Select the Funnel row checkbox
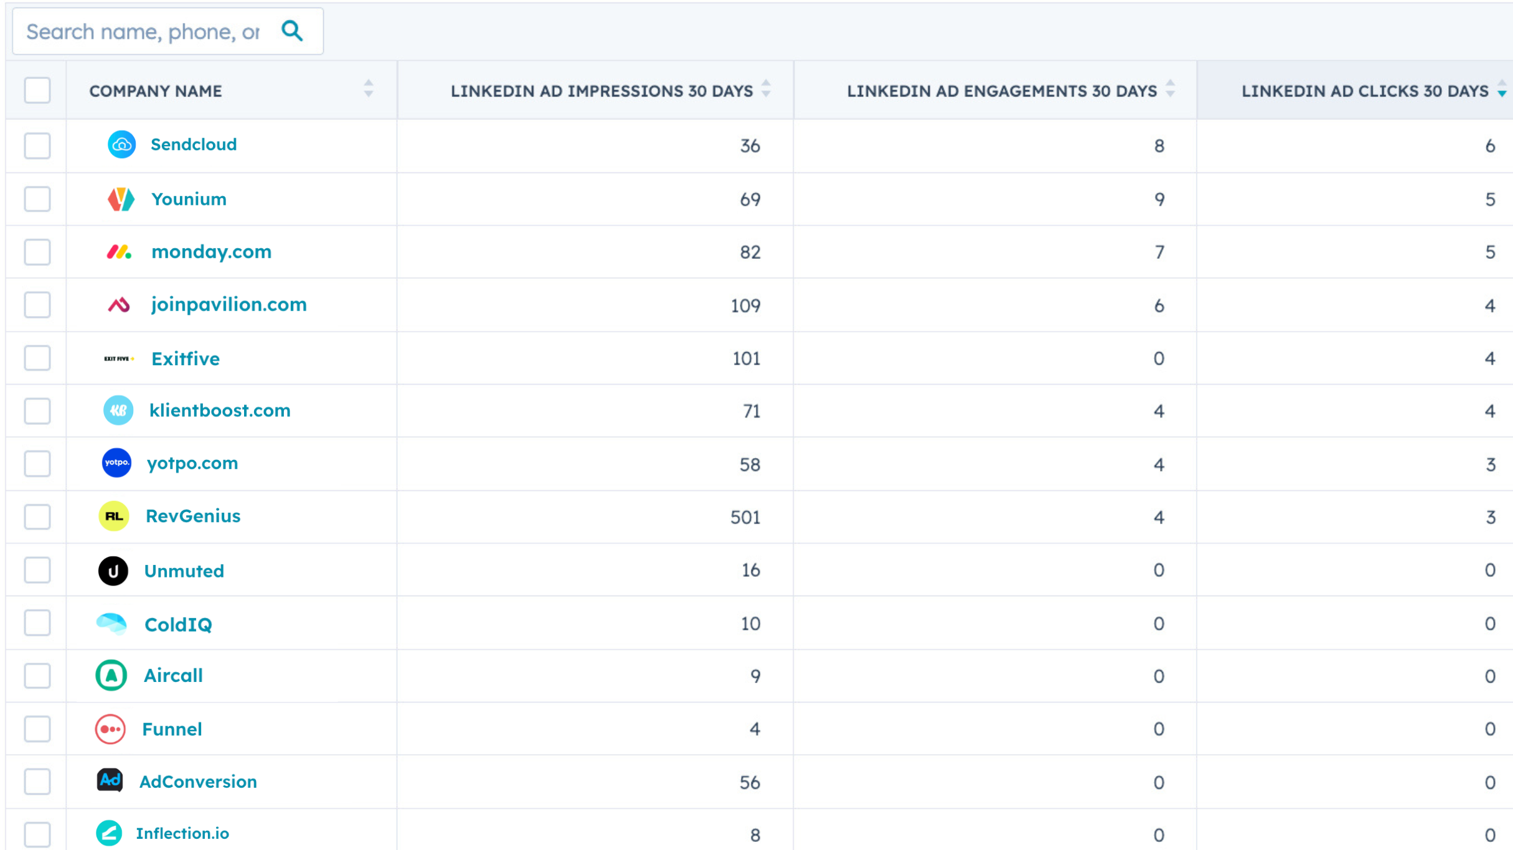Viewport: 1513px width, 850px height. click(37, 729)
